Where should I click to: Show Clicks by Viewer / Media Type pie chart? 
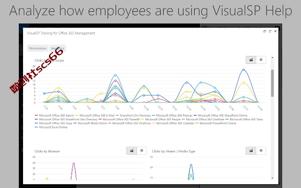261,150
